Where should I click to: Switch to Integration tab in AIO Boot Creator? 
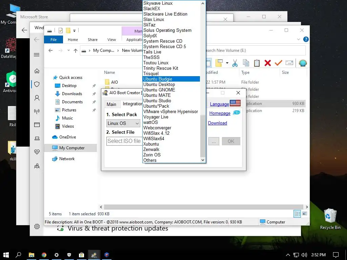coord(132,104)
